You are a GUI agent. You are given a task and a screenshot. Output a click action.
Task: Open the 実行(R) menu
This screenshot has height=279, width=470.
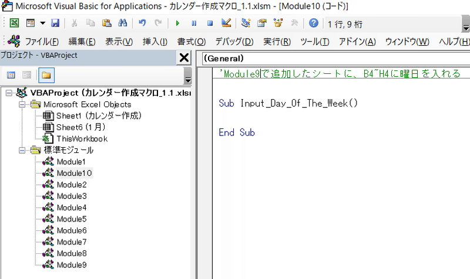click(277, 42)
